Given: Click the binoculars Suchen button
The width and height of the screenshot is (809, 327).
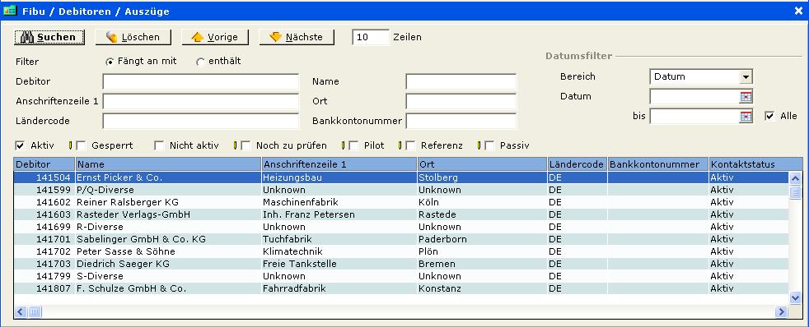Looking at the screenshot, I should click(x=49, y=37).
